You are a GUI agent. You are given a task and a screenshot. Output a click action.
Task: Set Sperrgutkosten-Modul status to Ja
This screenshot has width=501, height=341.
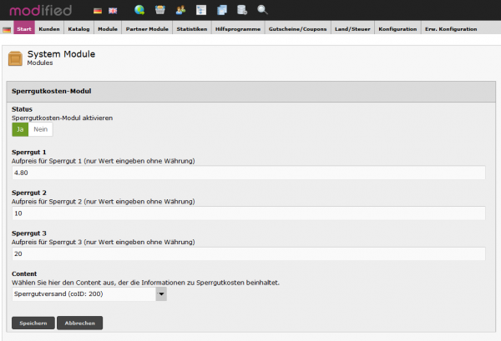point(20,129)
